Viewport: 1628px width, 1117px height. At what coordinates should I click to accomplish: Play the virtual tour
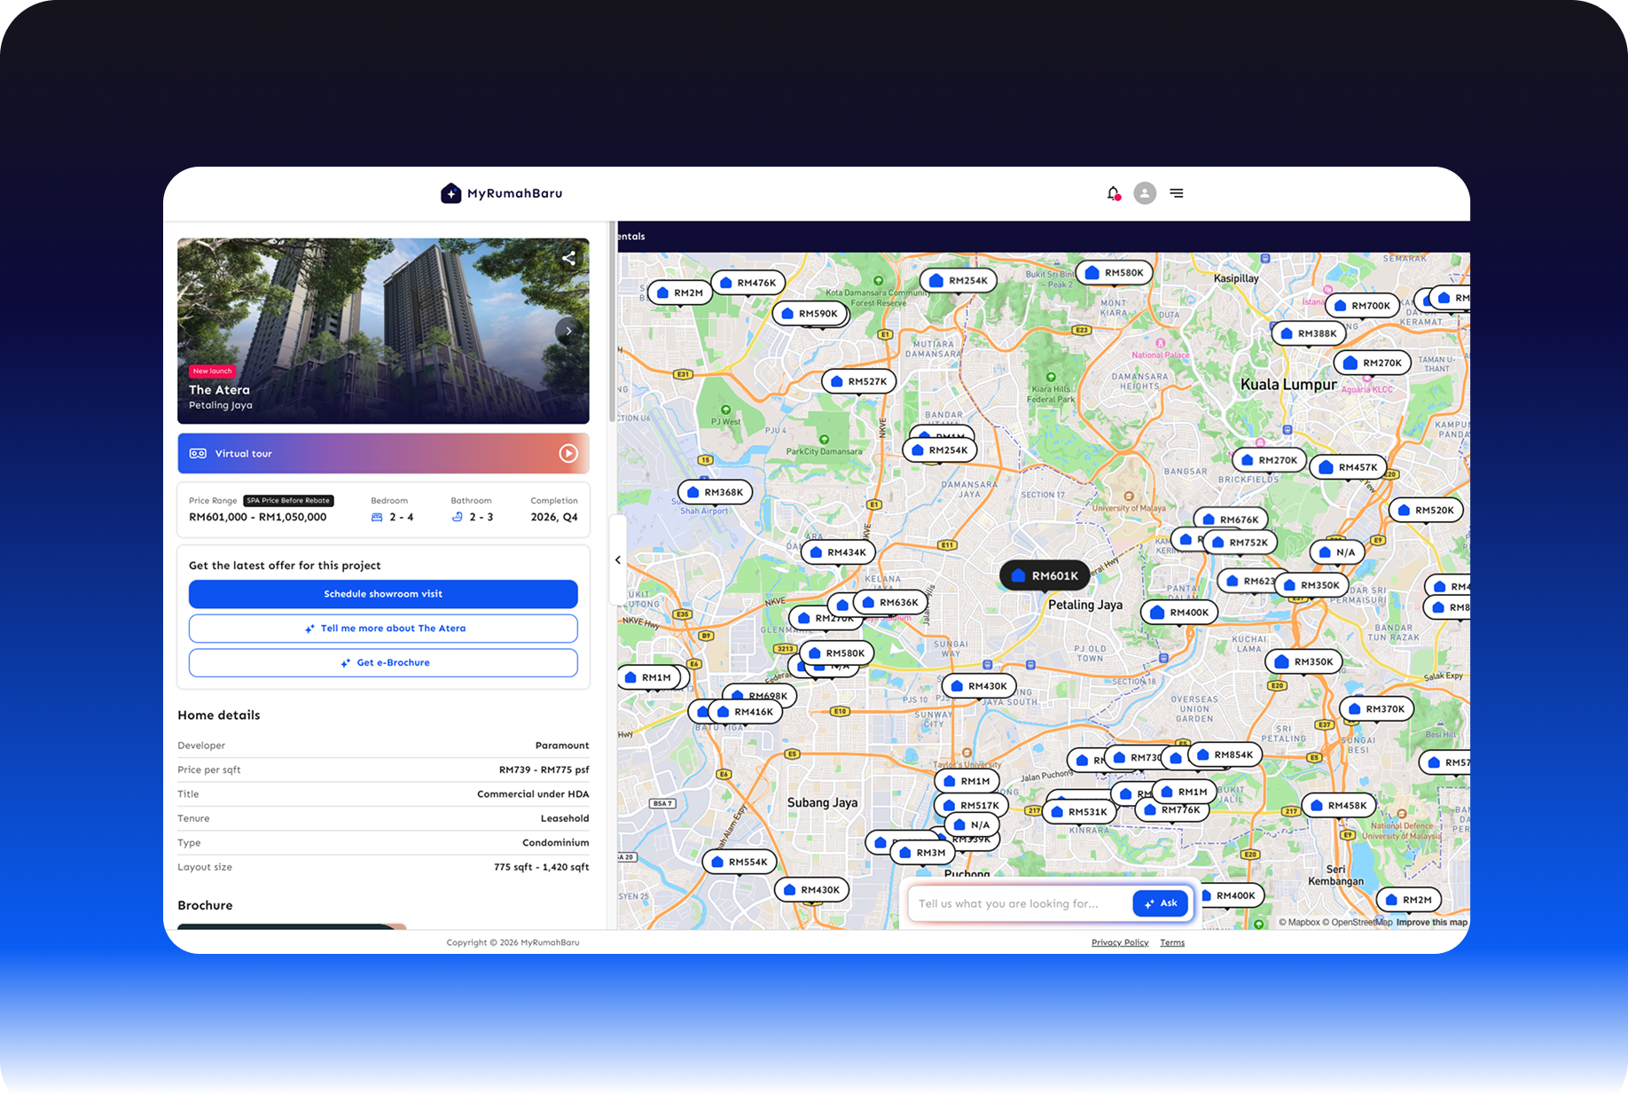[567, 454]
